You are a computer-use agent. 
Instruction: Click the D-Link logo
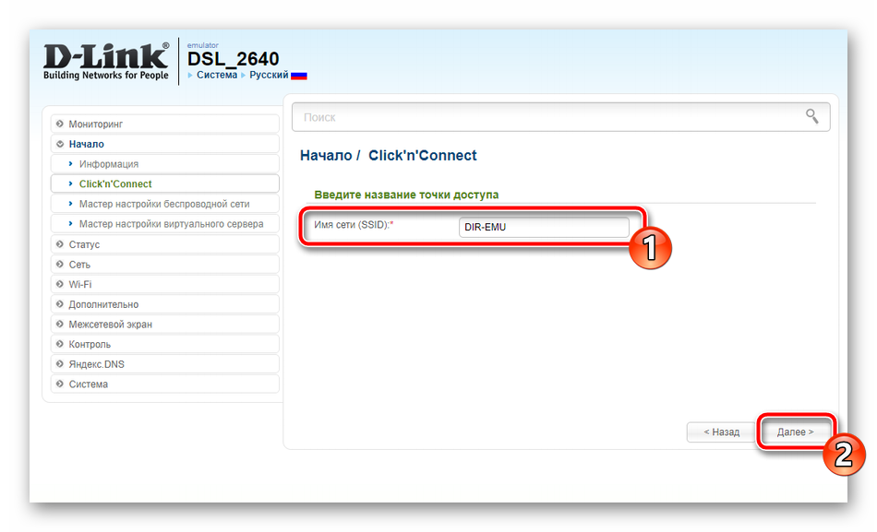pyautogui.click(x=106, y=62)
